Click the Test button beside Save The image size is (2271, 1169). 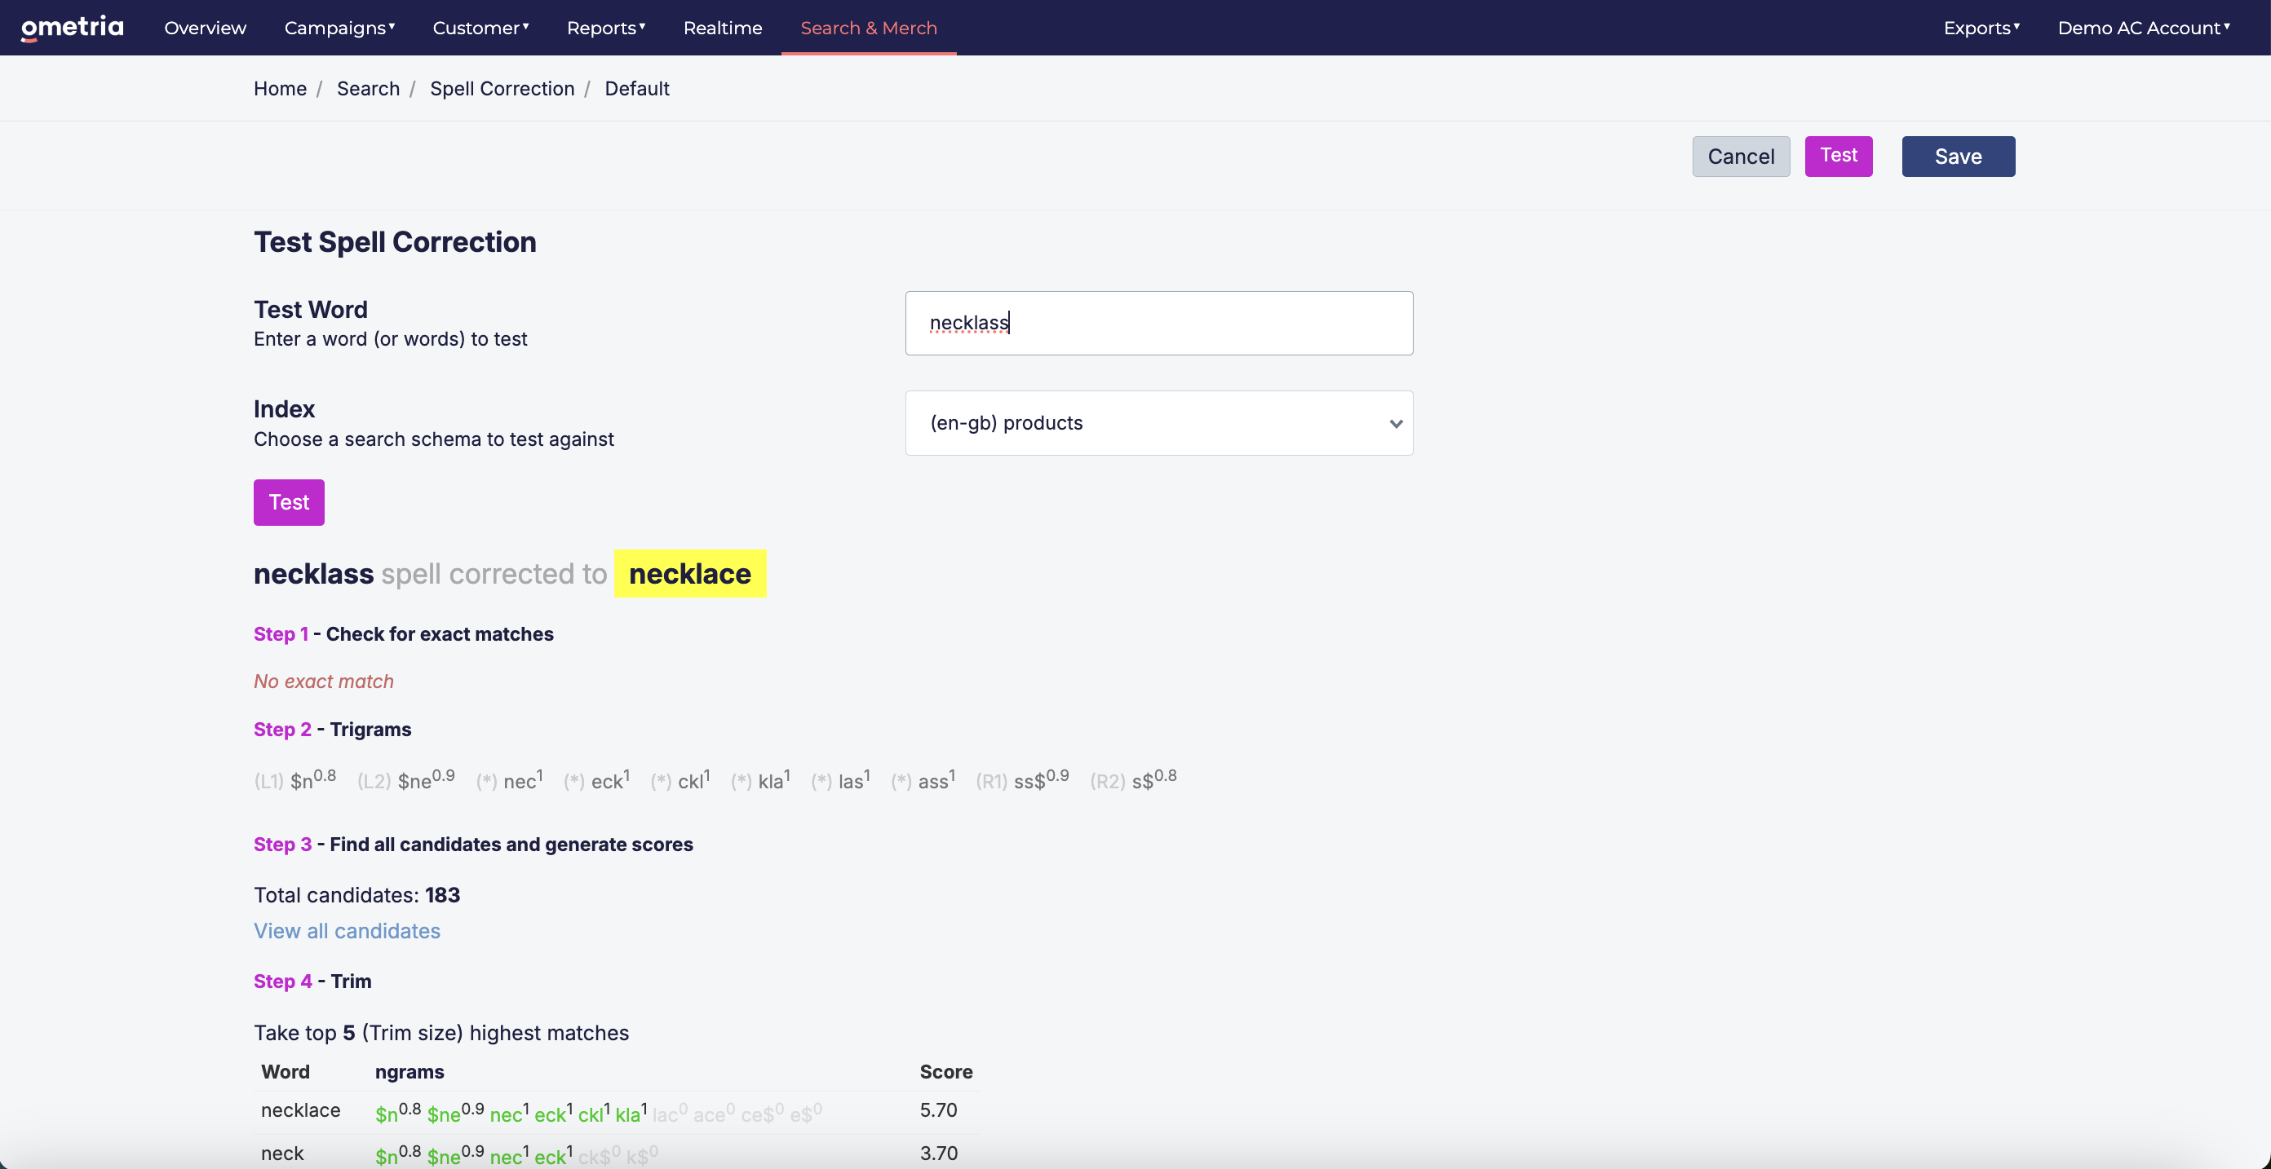coord(1838,156)
